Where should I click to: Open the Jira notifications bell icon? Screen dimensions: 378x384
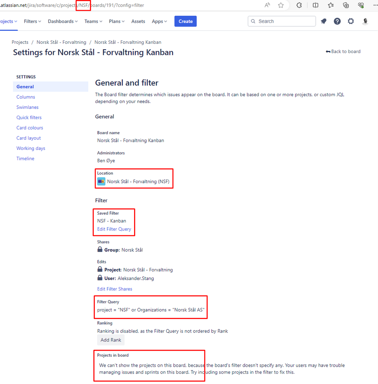(324, 21)
